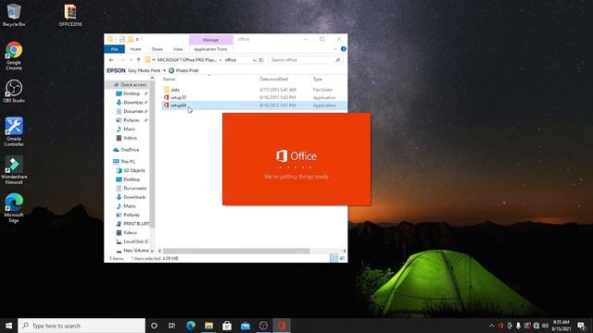Open Quick Access Toolbar customize dropdown
Image resolution: width=593 pixels, height=333 pixels.
[137, 39]
